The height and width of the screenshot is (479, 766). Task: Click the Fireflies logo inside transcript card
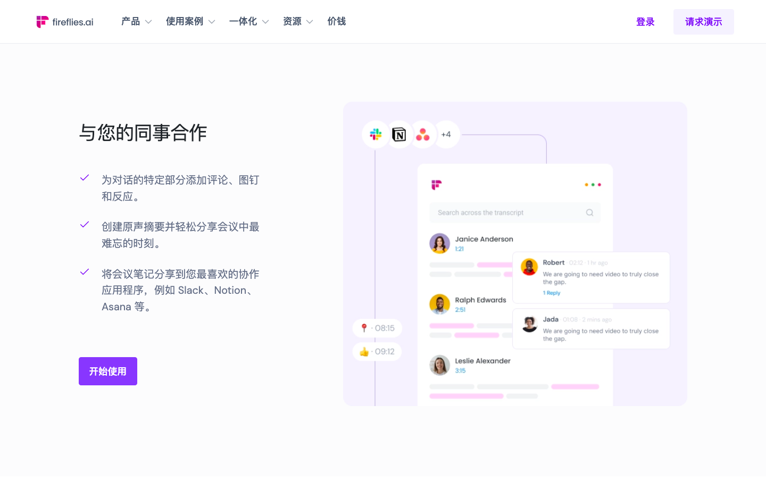[x=436, y=185]
